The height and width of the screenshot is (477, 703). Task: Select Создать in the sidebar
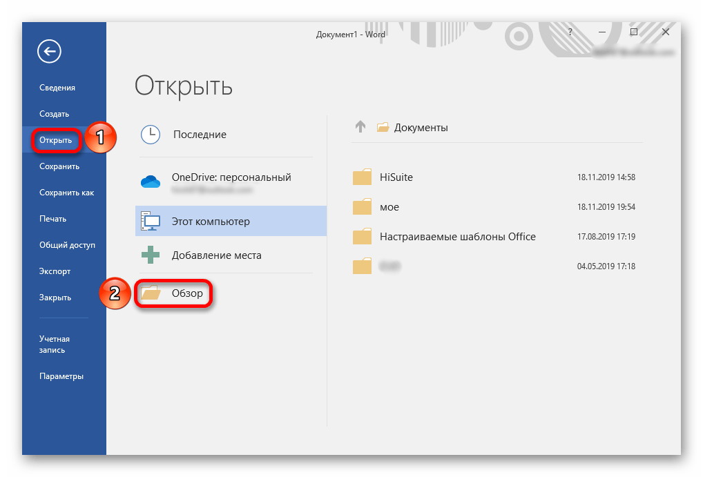[55, 114]
